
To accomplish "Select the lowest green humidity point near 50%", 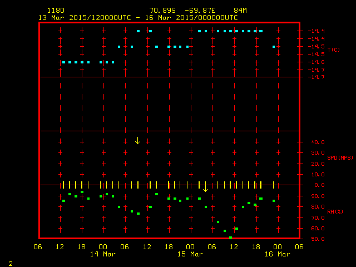I will tap(230, 238).
